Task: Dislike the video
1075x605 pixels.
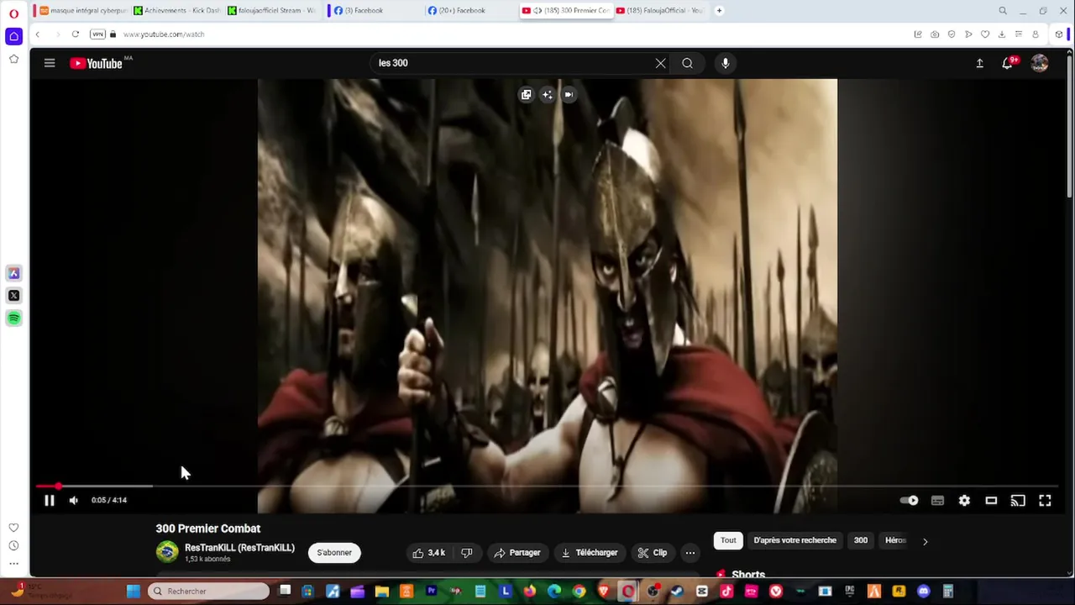Action: tap(467, 552)
